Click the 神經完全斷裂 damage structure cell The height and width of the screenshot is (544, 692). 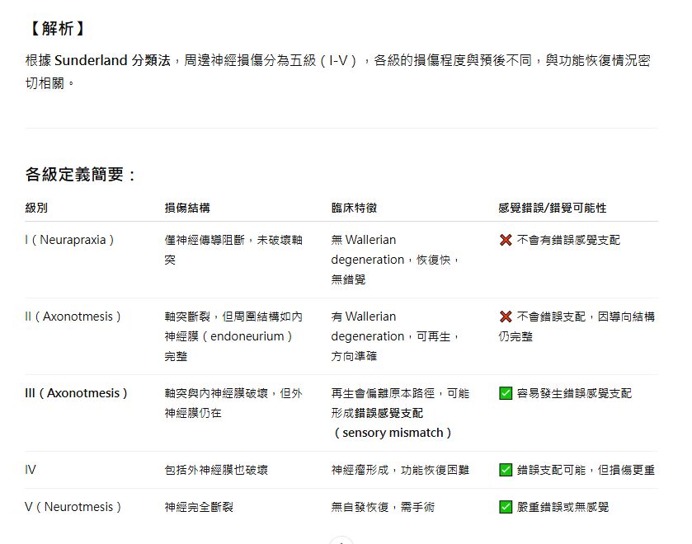click(199, 507)
